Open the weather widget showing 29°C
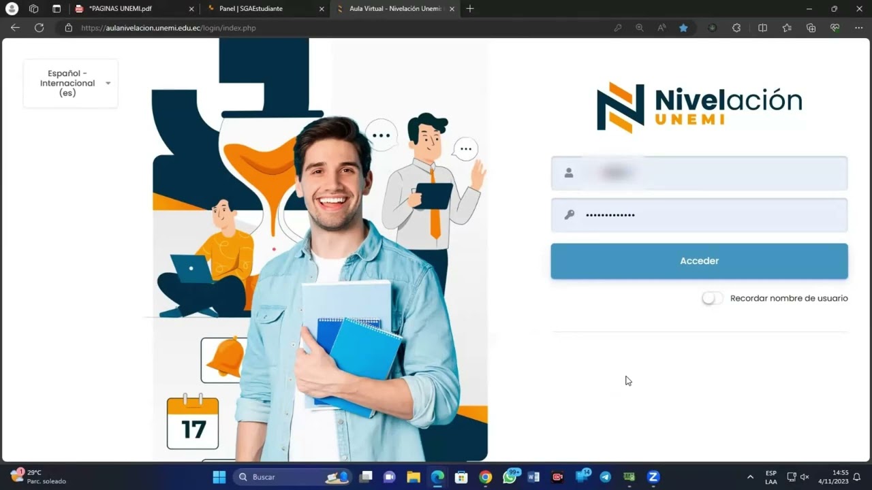 (37, 476)
